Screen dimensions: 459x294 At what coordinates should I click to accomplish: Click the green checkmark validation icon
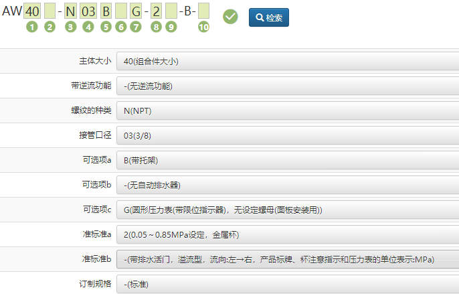(230, 16)
